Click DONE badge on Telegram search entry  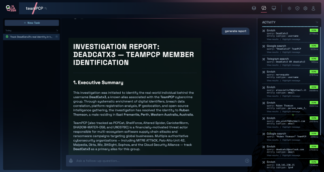(314, 59)
